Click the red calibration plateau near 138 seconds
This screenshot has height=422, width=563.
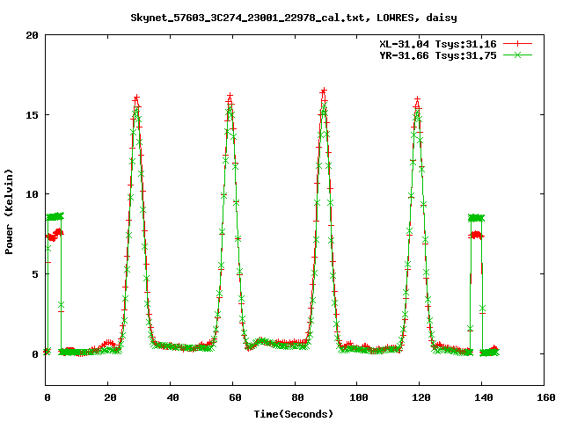point(476,236)
